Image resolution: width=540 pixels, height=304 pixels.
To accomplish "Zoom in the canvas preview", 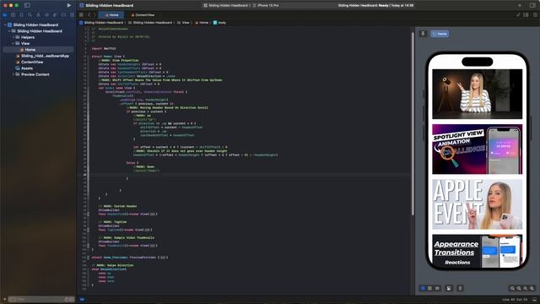I will click(x=532, y=288).
